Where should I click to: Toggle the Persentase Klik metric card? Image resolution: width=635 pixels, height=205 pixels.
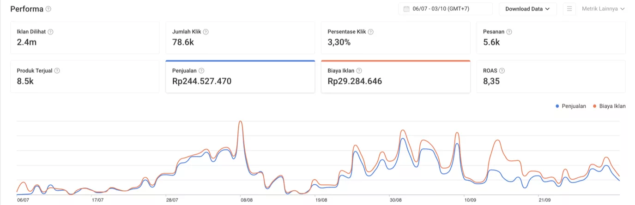396,38
